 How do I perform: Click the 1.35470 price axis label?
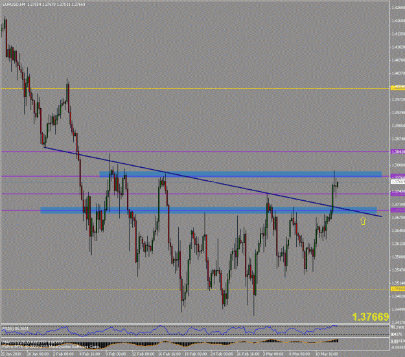coord(398,270)
